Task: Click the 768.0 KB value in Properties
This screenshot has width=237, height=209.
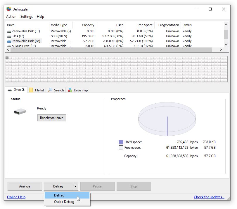Action: click(209, 142)
